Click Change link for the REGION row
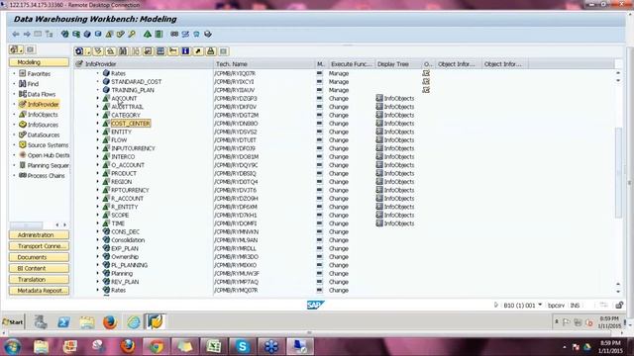634x356 pixels. [x=339, y=182]
